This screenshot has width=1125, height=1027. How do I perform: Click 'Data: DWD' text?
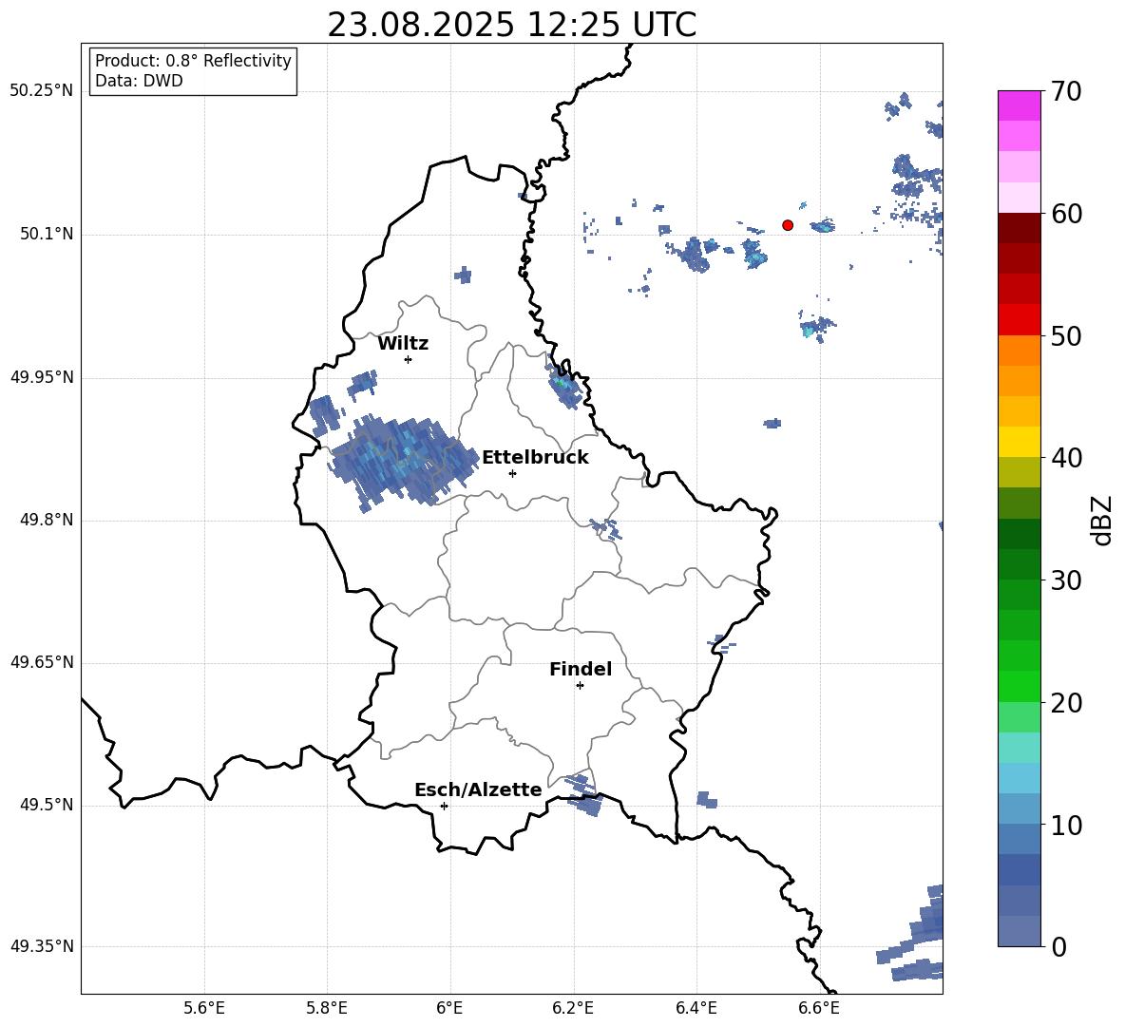pos(139,81)
